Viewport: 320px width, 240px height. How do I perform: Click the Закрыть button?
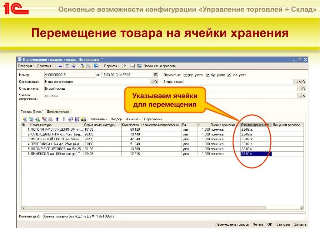pos(300,224)
